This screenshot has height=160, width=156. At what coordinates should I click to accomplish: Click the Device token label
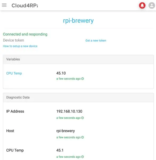pos(14,40)
